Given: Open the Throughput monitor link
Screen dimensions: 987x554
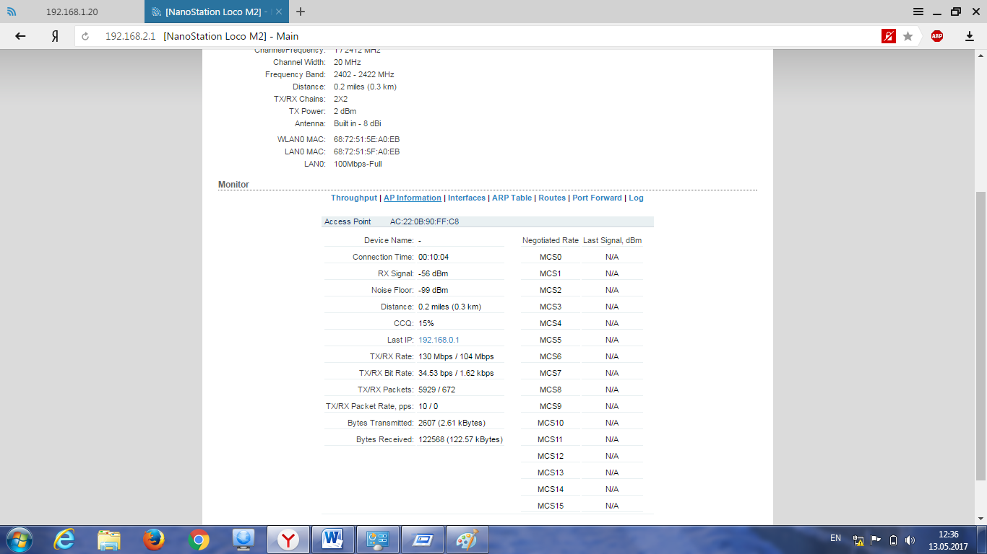Looking at the screenshot, I should pyautogui.click(x=354, y=198).
